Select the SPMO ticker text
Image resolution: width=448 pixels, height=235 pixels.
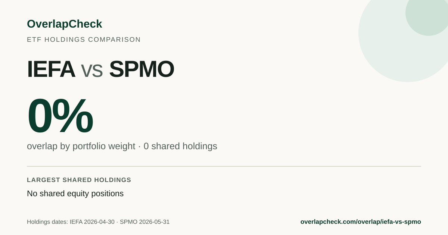[141, 69]
